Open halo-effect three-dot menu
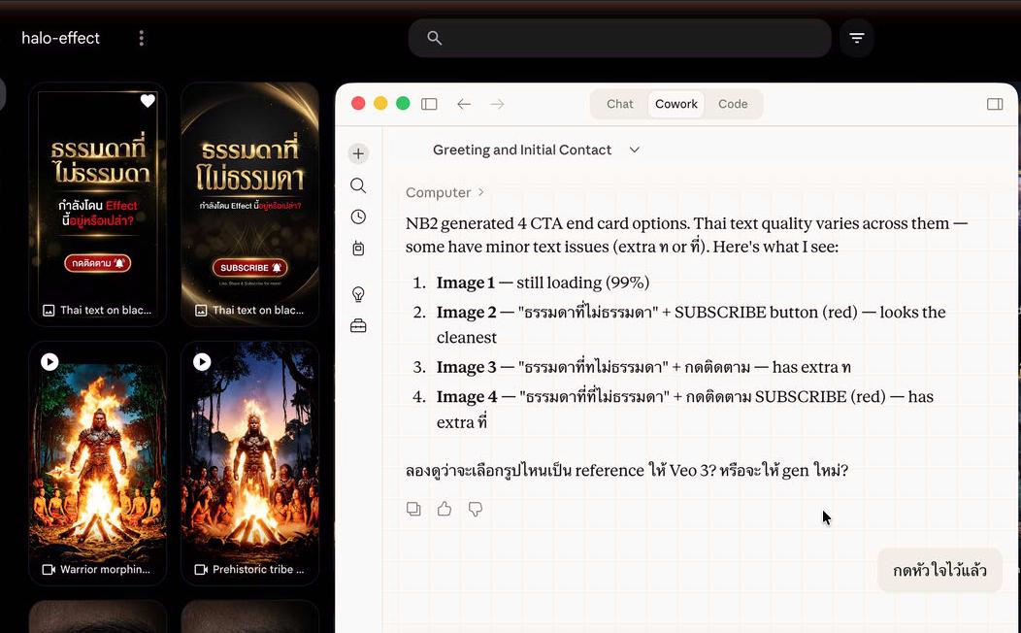 tap(142, 38)
